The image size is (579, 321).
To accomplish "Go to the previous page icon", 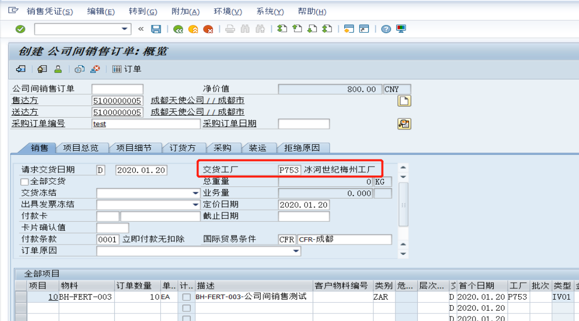I will [297, 29].
